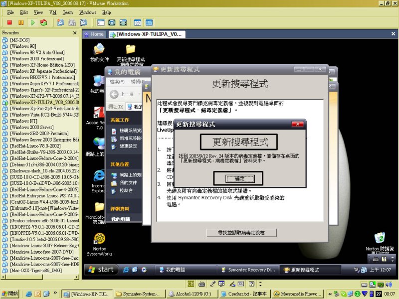Select [Windows 2000 Server] favorite
Viewport: 399px width, 299px height.
click(32, 127)
